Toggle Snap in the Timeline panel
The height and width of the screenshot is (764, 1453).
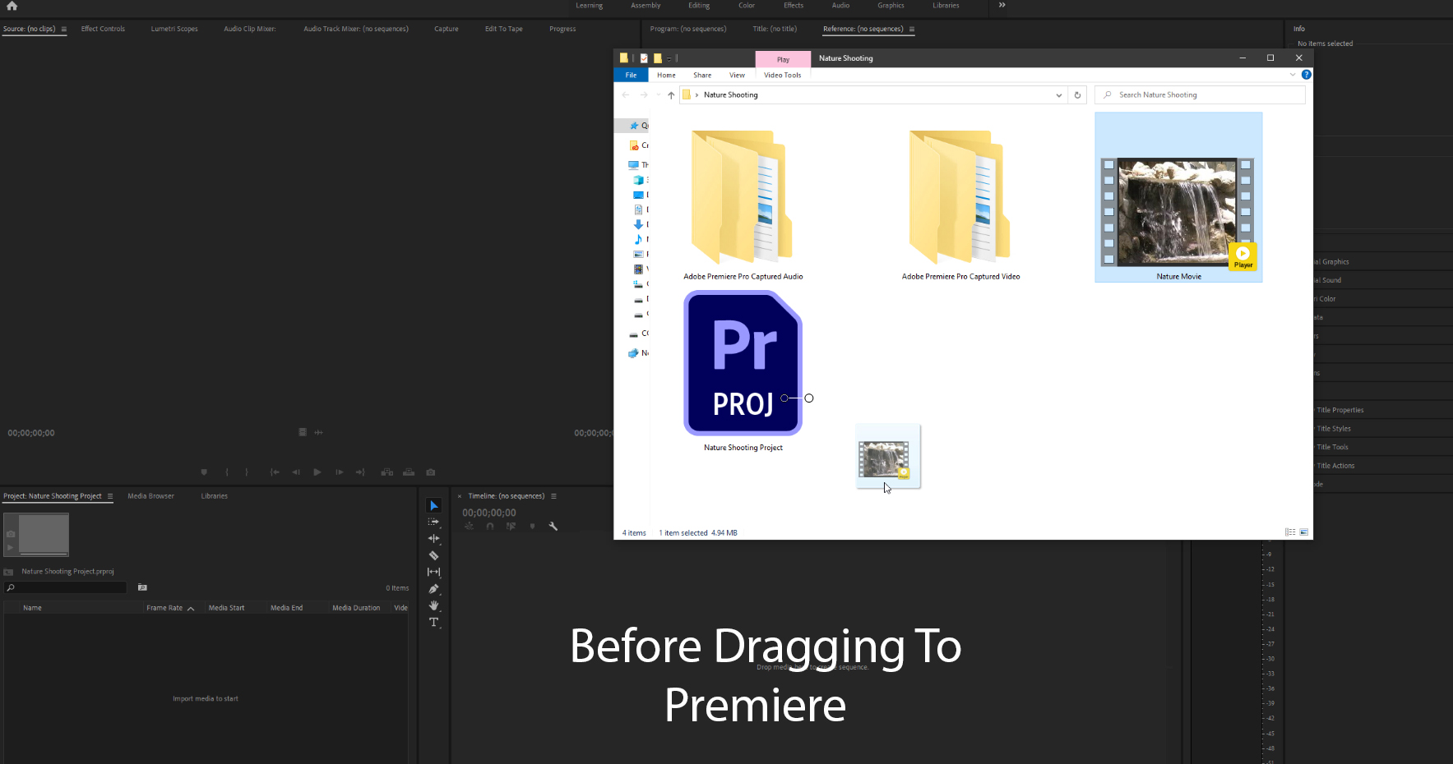490,527
